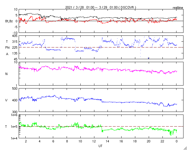Screen dimensions: 187x150
Task: Click the '22' hour tick on the UT axis
Action: 162,142
